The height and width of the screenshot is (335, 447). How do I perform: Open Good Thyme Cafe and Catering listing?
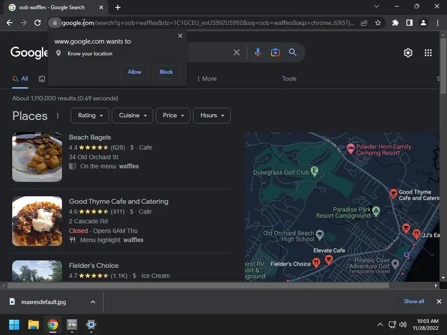pyautogui.click(x=119, y=202)
